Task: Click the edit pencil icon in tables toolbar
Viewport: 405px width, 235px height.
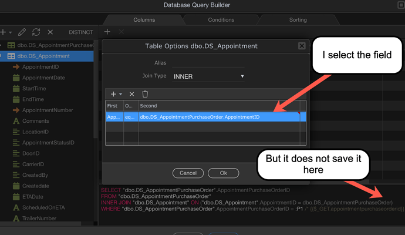Action: tap(22, 32)
